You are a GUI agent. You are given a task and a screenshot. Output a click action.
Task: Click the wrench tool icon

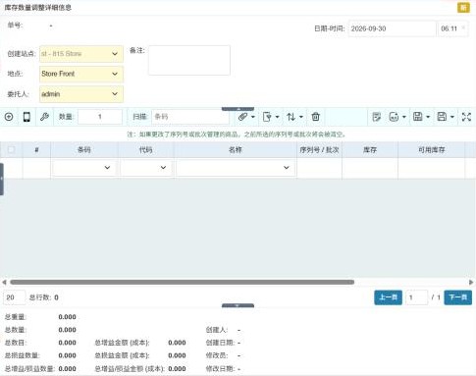click(x=44, y=117)
